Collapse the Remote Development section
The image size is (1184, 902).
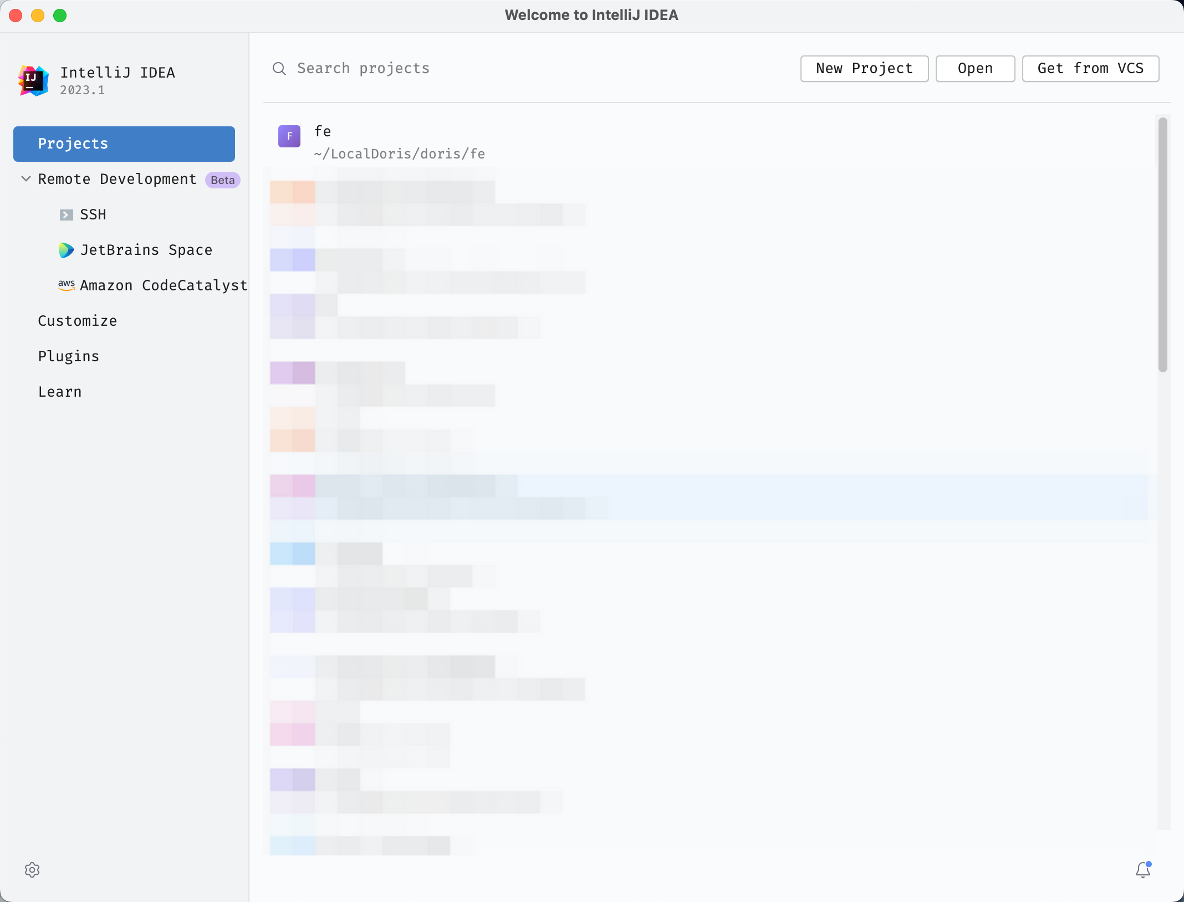25,179
